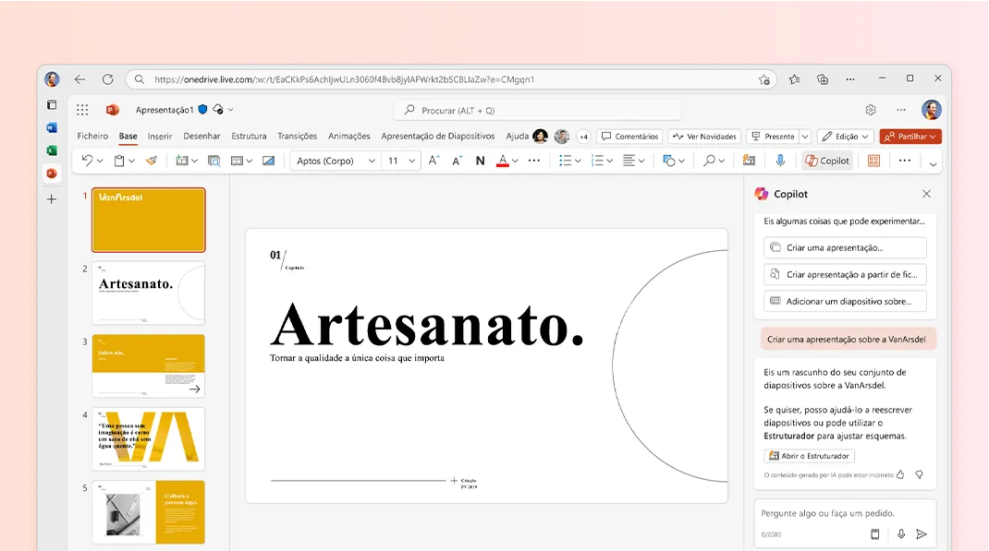Image resolution: width=989 pixels, height=551 pixels.
Task: Open the Animações tab
Action: (348, 136)
